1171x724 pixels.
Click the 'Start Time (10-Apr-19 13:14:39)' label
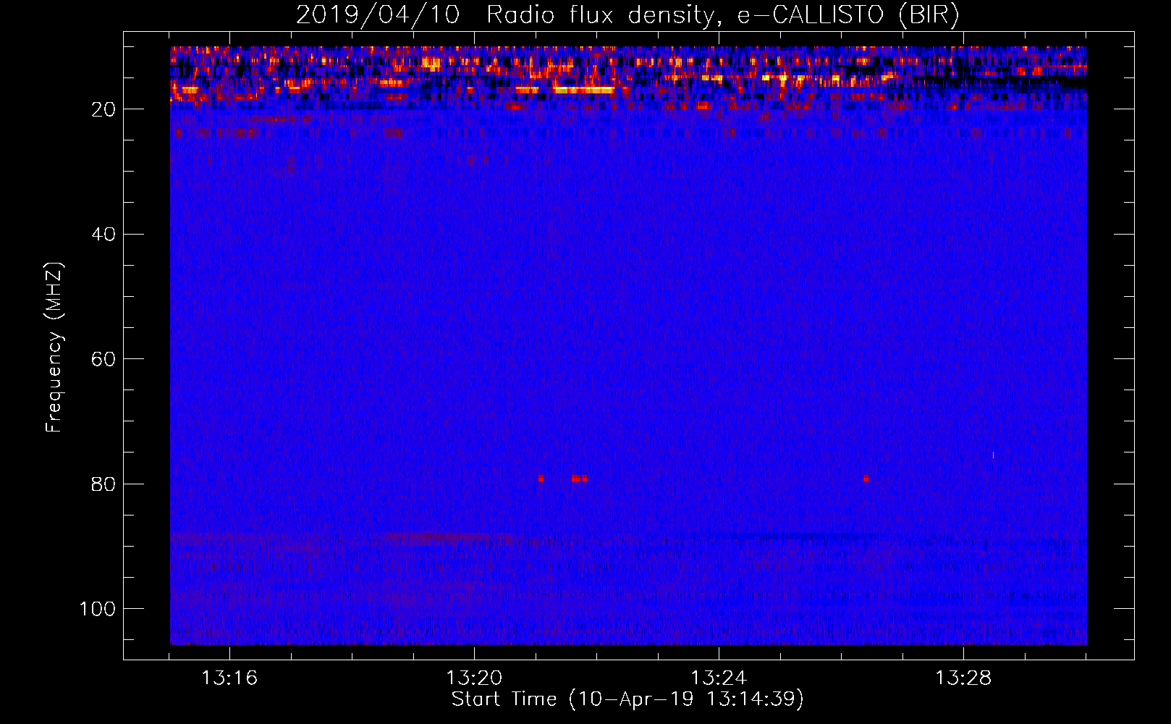(627, 699)
